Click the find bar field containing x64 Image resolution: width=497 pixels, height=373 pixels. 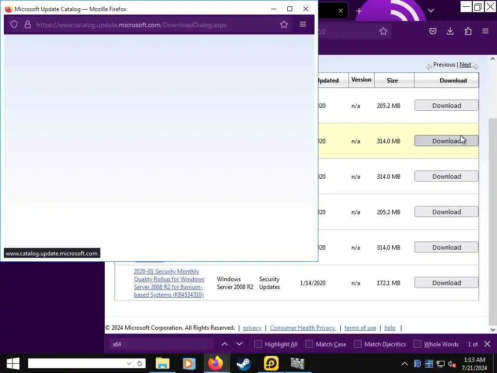[x=161, y=344]
